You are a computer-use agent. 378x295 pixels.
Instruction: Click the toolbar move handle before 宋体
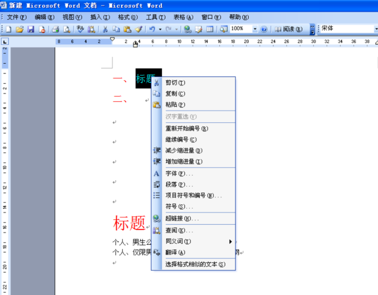click(x=318, y=29)
